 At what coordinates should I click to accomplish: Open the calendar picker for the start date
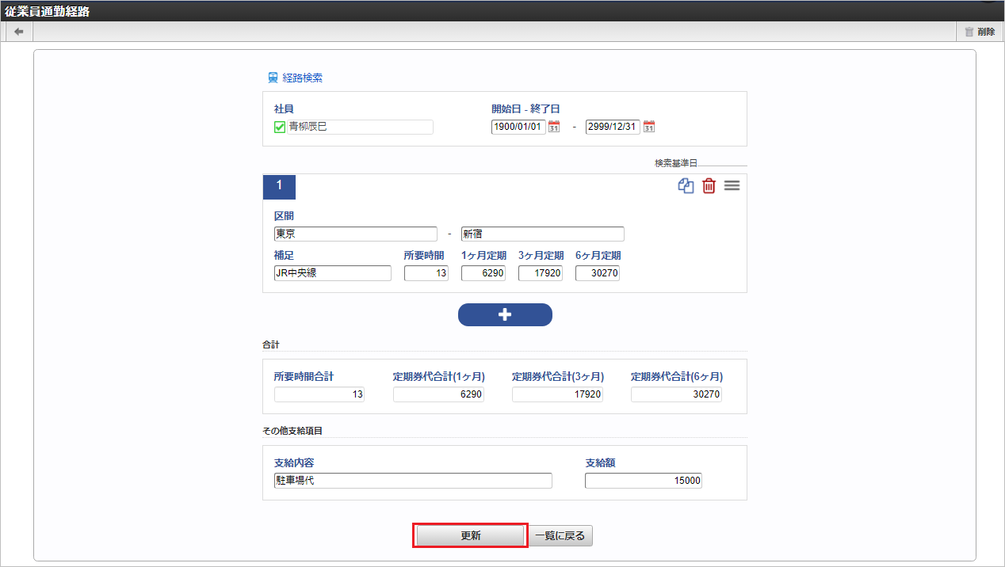(554, 127)
